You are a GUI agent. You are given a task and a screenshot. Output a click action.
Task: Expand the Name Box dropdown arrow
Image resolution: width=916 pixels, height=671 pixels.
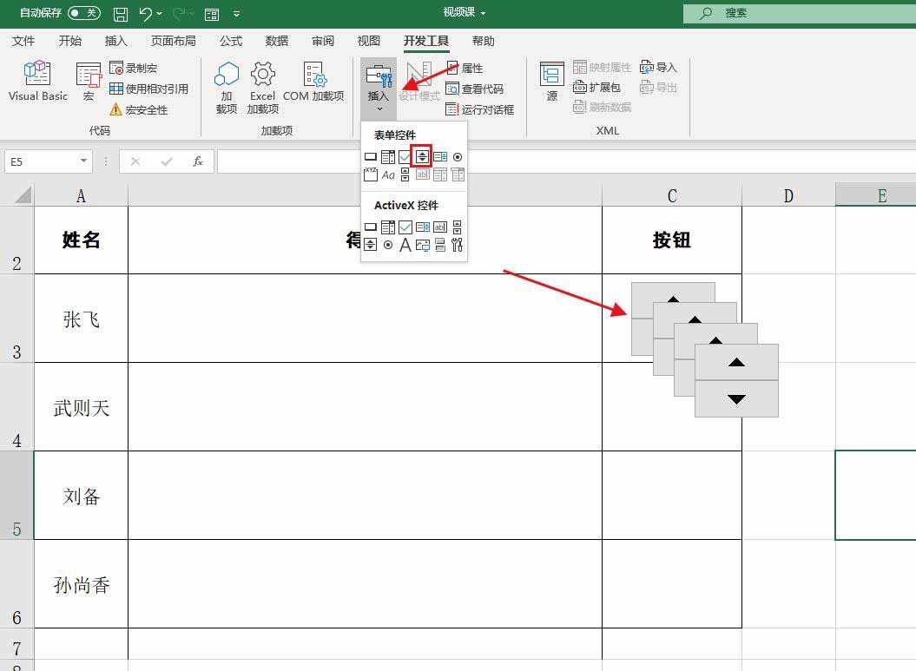(84, 161)
